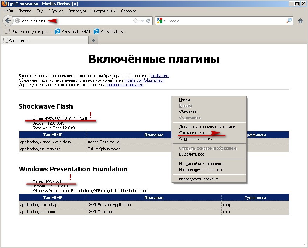Click the 'application/x-shockwave-flash' cell

tap(53, 142)
